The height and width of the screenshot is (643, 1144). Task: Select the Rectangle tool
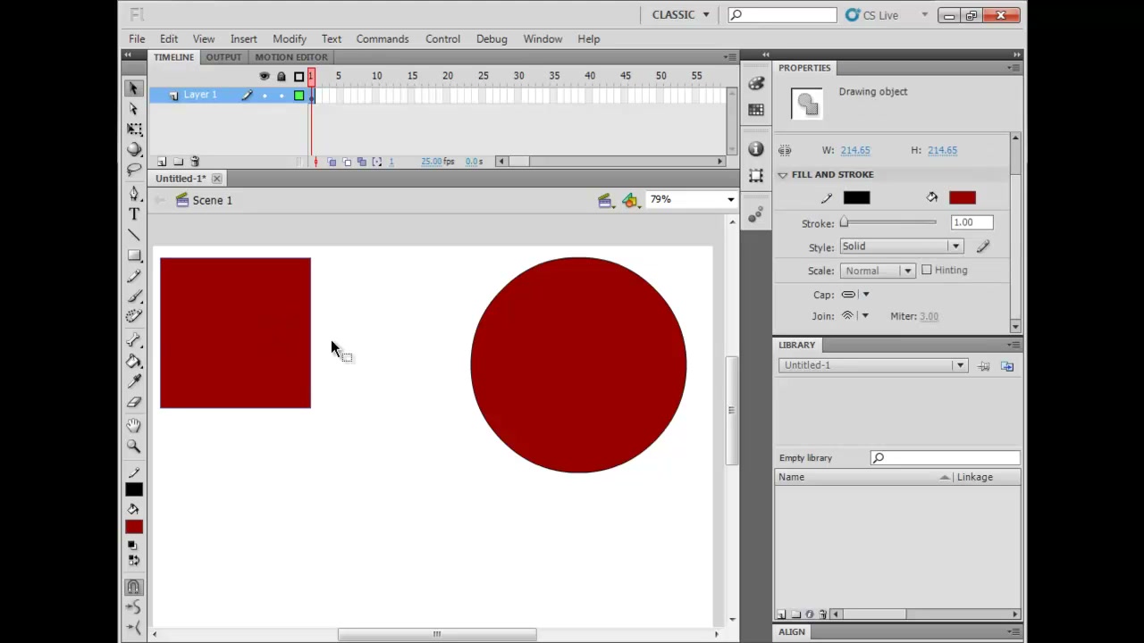pyautogui.click(x=134, y=256)
